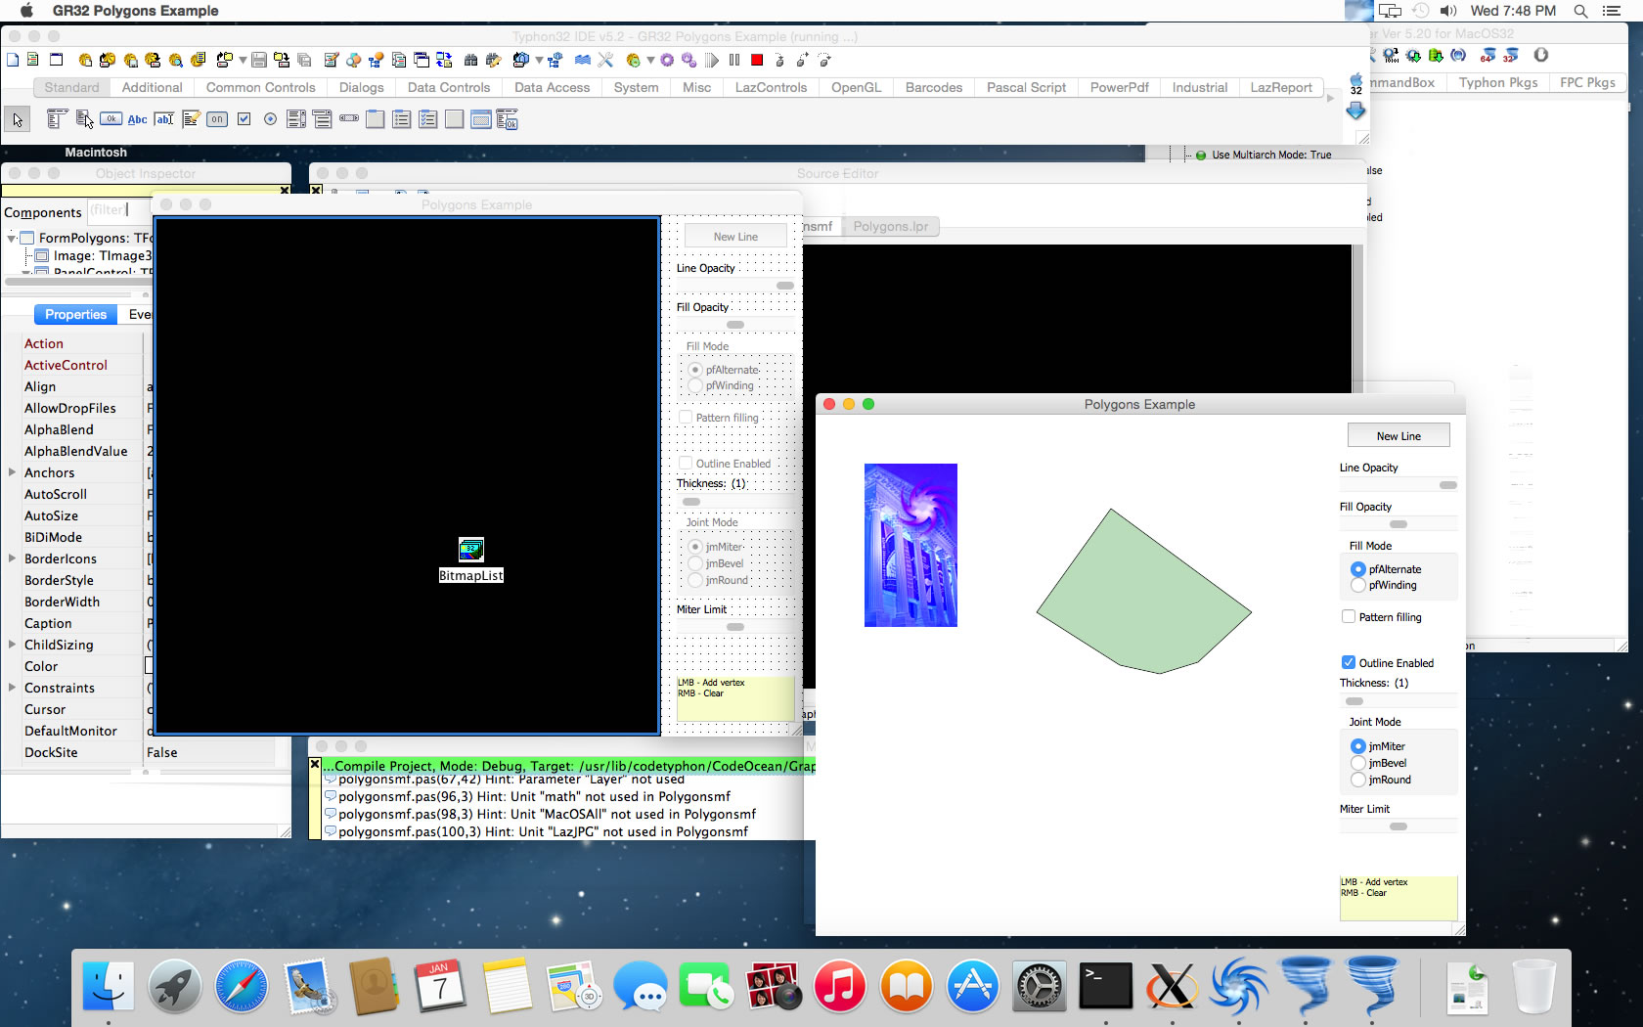Switch to the Additional palette tab
The height and width of the screenshot is (1027, 1643).
(152, 87)
